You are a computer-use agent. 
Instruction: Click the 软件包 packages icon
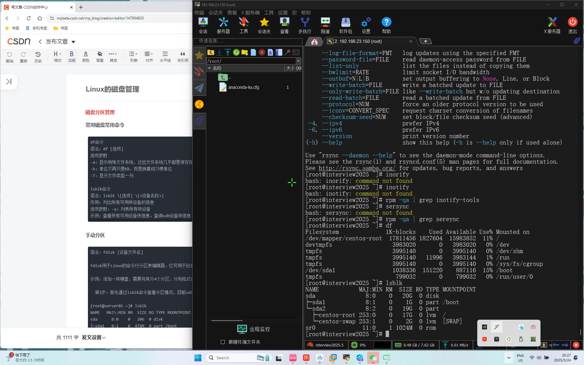(x=346, y=25)
